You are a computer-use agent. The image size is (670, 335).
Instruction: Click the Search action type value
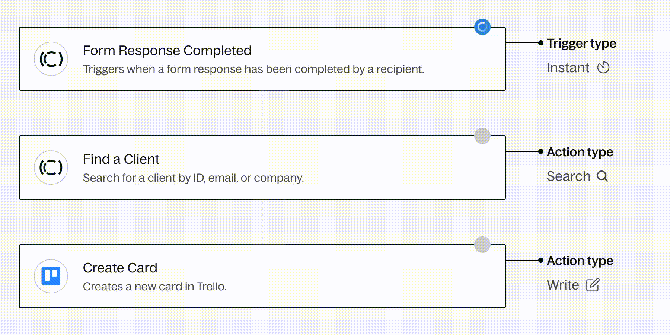(x=568, y=176)
